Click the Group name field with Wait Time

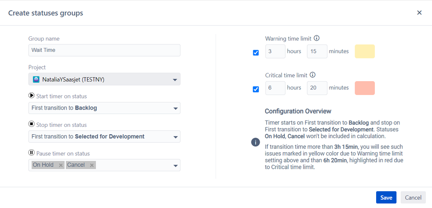coord(104,50)
